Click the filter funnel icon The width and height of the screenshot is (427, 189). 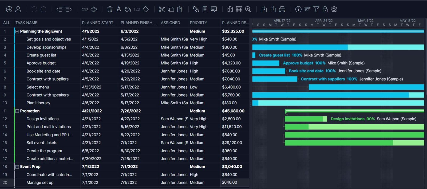[316, 9]
